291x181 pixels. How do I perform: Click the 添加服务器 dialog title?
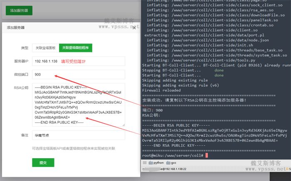[16, 27]
